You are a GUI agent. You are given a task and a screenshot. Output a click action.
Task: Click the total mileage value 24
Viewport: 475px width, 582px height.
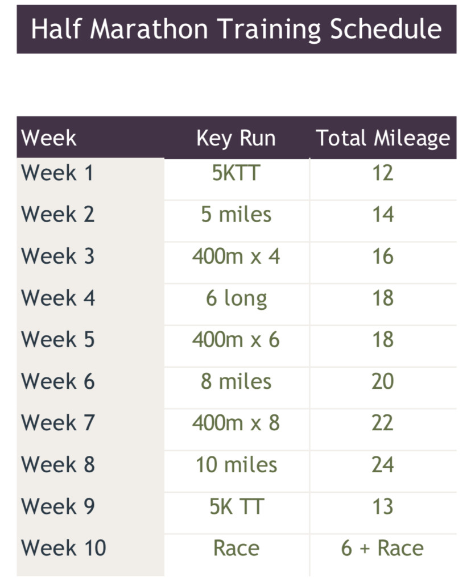(x=383, y=465)
